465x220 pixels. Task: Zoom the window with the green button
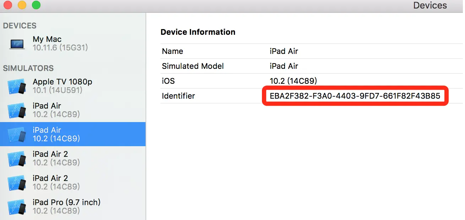(x=36, y=5)
